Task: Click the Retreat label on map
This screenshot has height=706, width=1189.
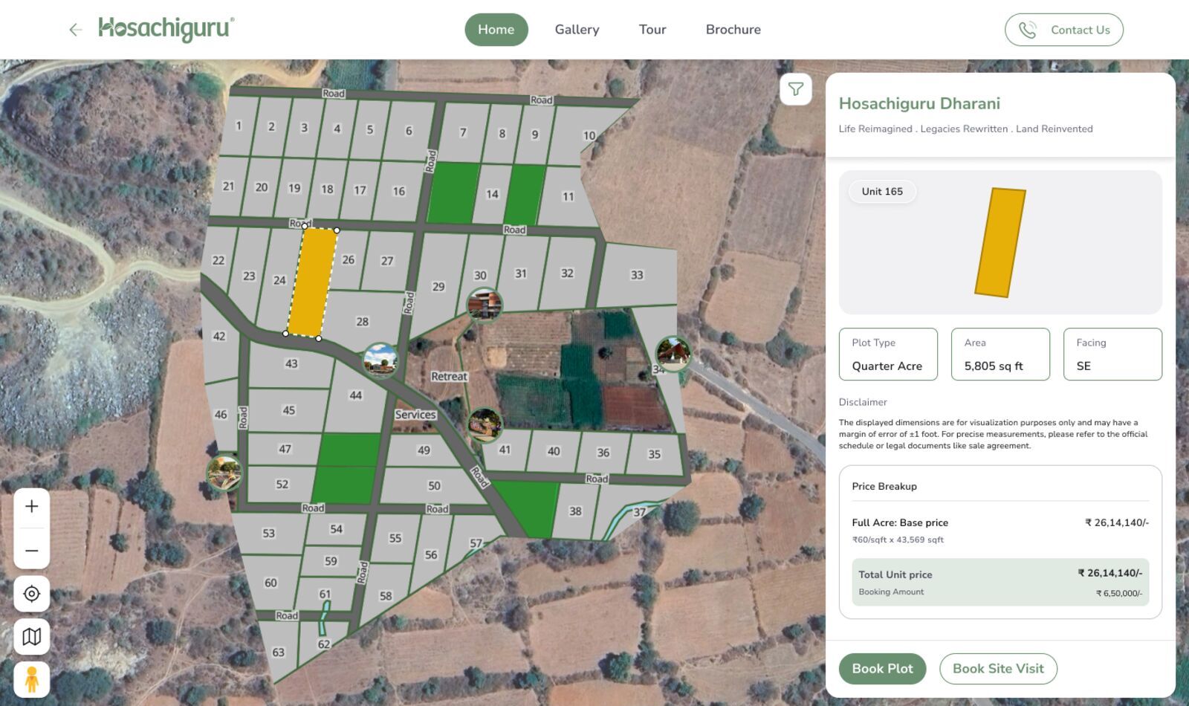Action: (449, 377)
